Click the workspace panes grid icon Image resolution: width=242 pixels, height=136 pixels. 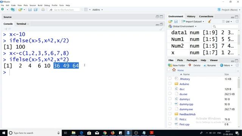pos(86,10)
